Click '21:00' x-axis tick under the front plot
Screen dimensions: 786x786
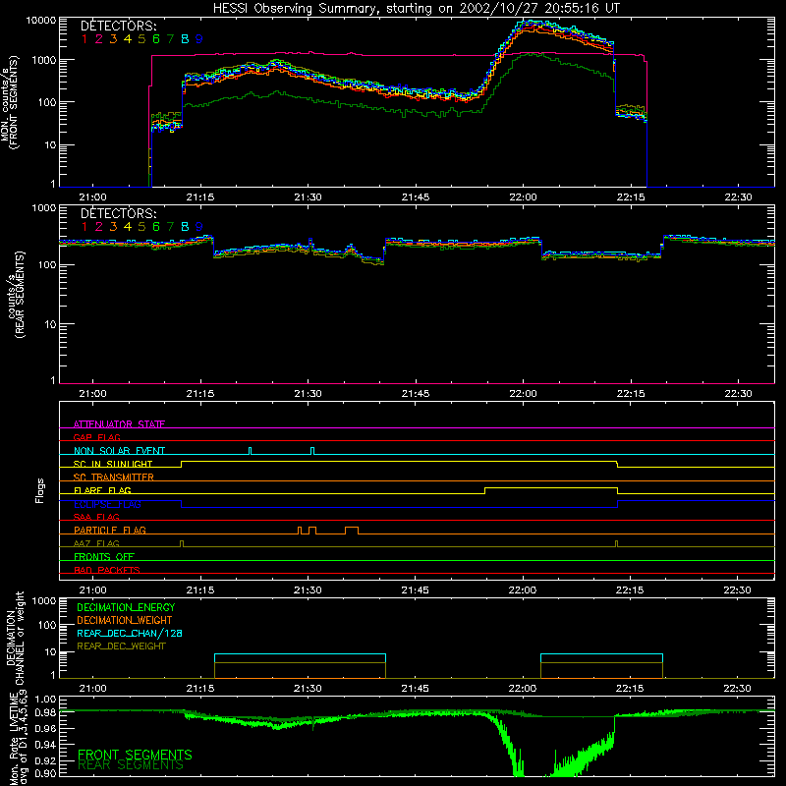coord(92,197)
